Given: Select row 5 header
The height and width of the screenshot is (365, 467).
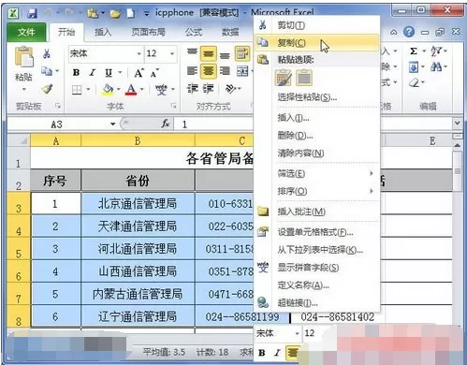Looking at the screenshot, I should click(19, 249).
